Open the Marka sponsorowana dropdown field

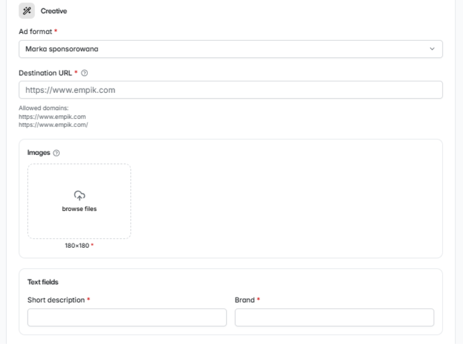coord(231,49)
